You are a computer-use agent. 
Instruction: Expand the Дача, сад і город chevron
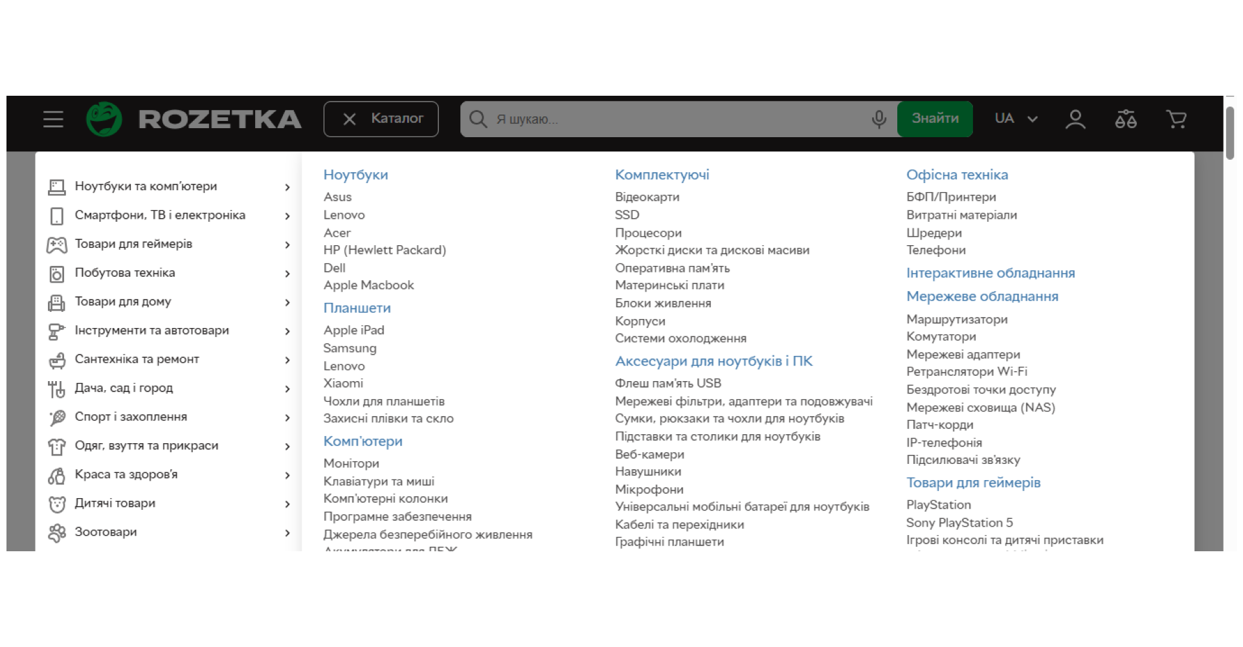click(287, 389)
